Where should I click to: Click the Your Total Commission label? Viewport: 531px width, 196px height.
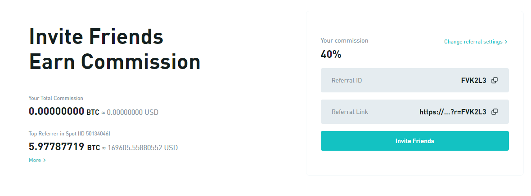tap(56, 98)
